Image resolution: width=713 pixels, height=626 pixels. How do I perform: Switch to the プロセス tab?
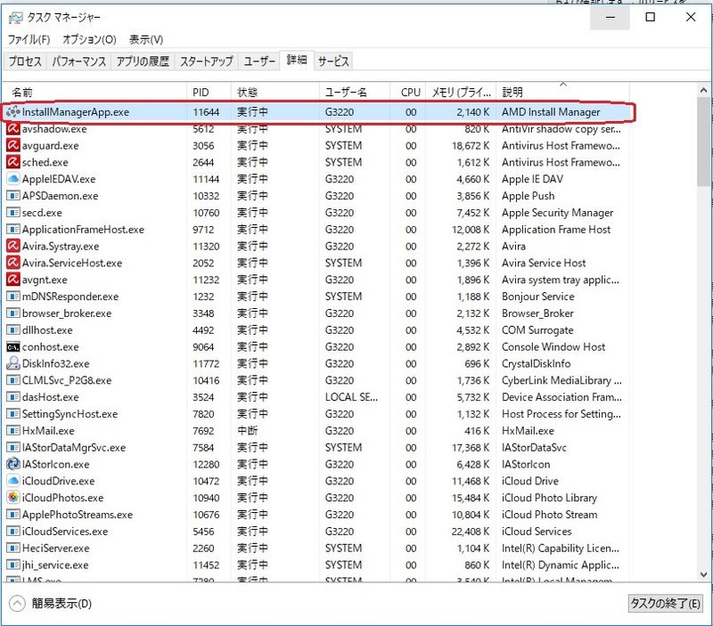(x=26, y=61)
